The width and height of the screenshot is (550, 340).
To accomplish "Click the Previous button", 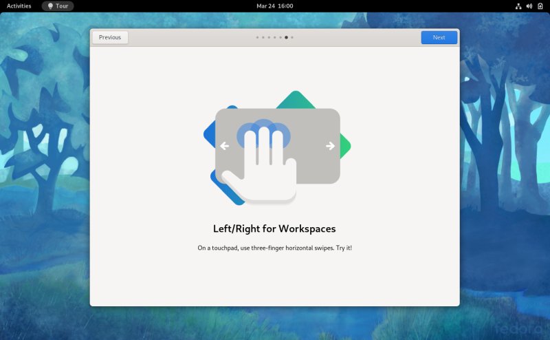I will (110, 38).
